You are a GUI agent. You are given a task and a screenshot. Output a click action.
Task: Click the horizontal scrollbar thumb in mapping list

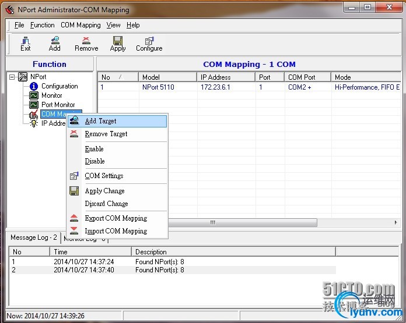(x=242, y=222)
